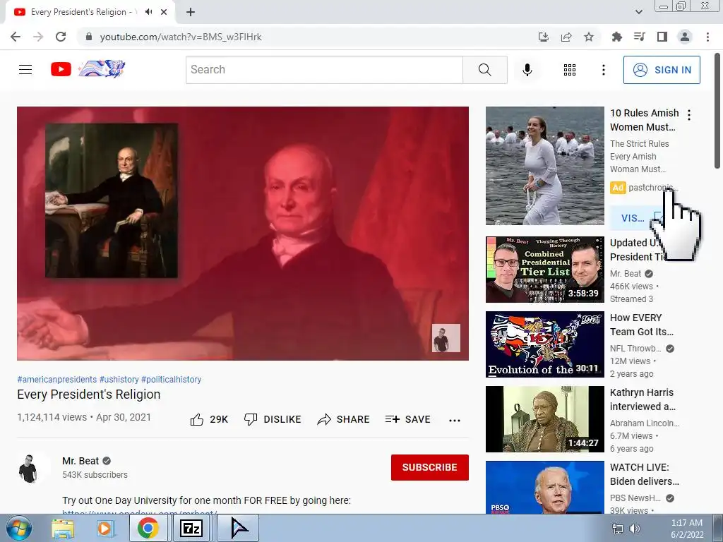723x542 pixels.
Task: Open the YouTube hamburger guide menu
Action: point(25,70)
